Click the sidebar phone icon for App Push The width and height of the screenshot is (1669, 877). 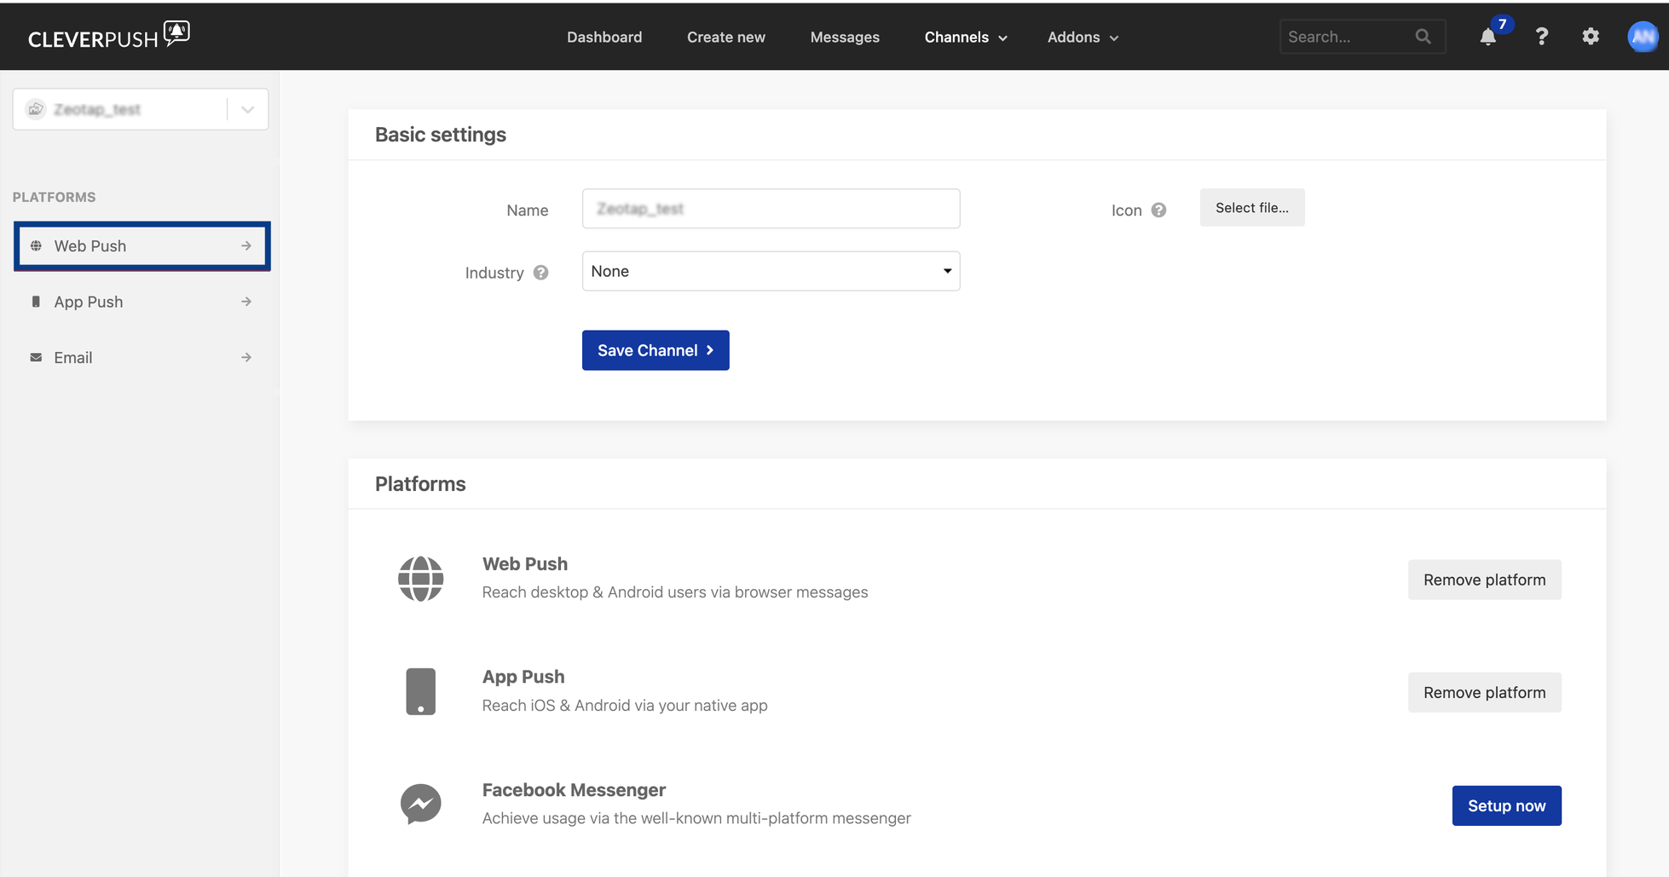[x=36, y=302]
